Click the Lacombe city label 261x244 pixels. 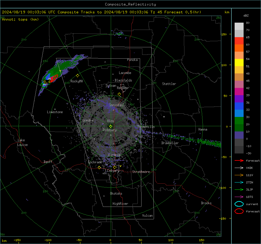pos(125,73)
